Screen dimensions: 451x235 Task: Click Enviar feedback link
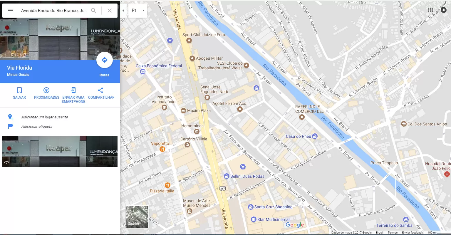(413, 232)
